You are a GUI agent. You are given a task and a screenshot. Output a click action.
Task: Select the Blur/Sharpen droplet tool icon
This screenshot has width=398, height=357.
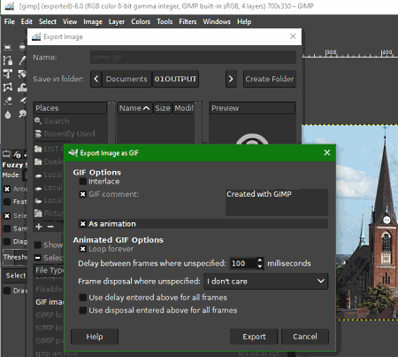coord(8,114)
